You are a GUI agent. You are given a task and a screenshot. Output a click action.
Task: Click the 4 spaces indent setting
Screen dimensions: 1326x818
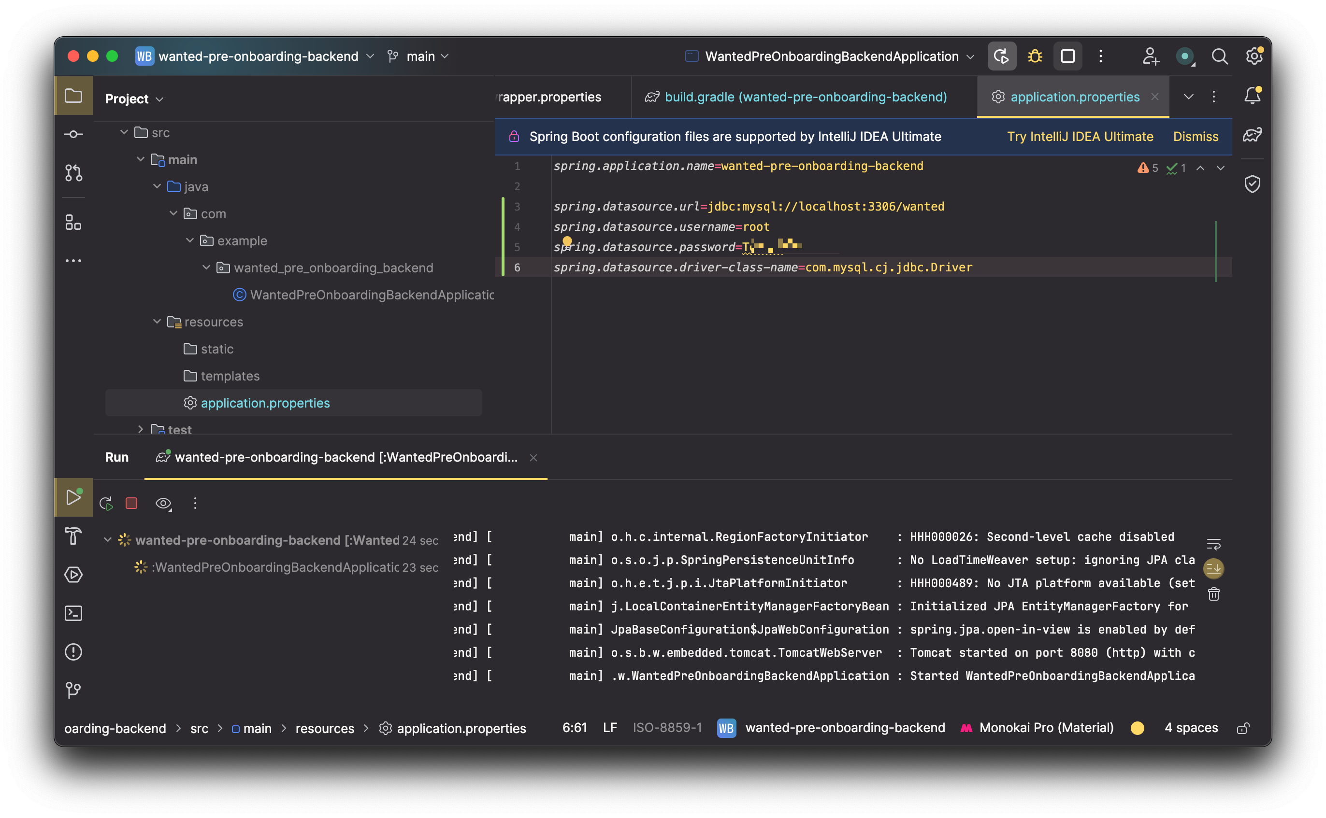point(1191,728)
